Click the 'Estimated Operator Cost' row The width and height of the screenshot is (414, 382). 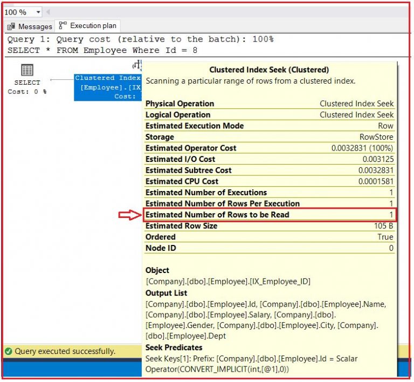click(x=270, y=148)
